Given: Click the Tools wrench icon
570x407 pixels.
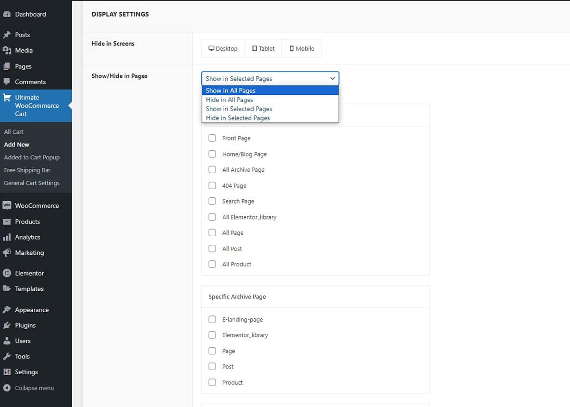Looking at the screenshot, I should tap(7, 356).
